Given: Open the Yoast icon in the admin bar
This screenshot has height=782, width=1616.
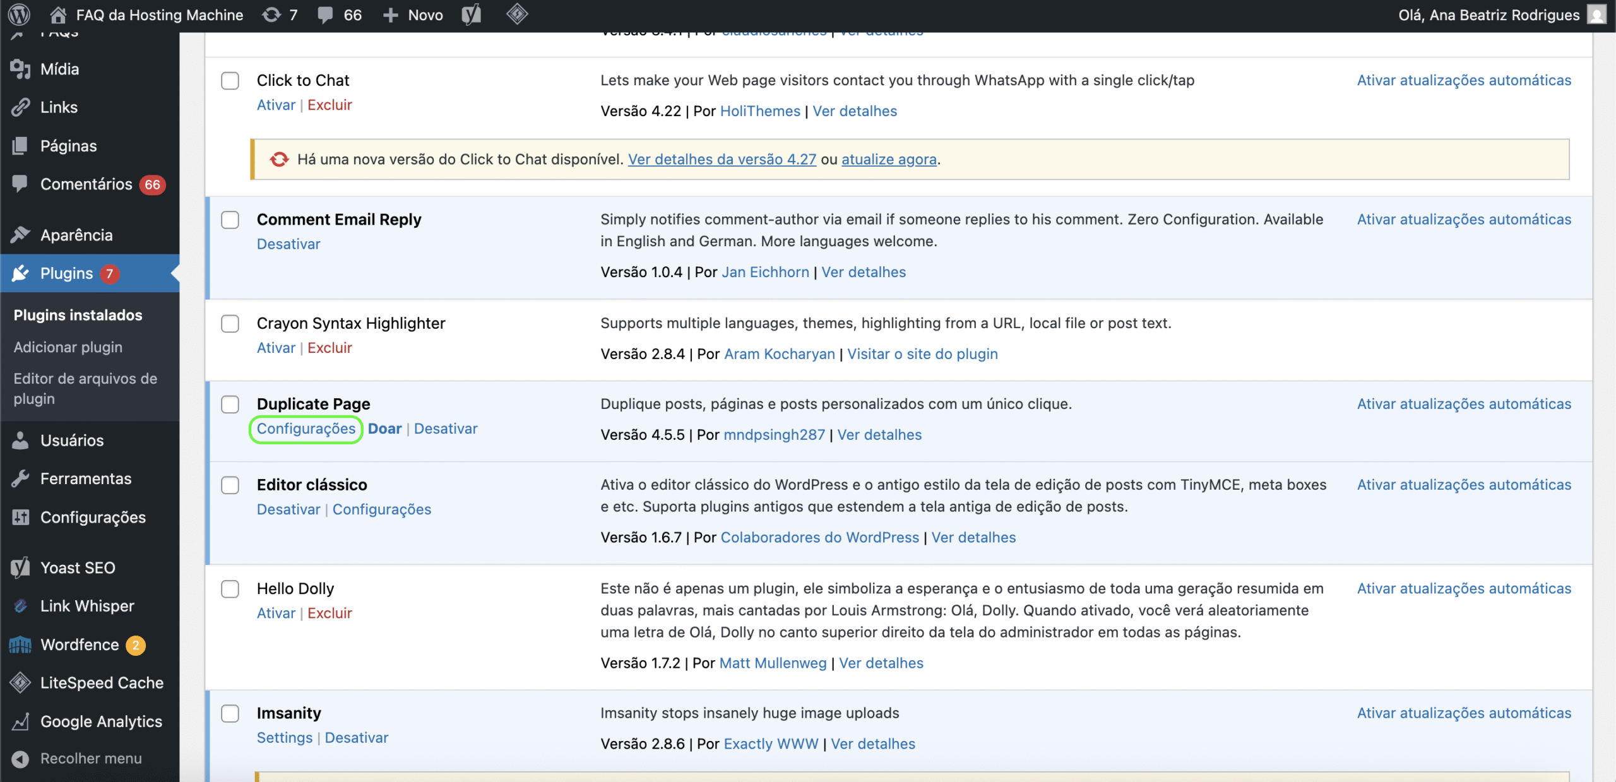Looking at the screenshot, I should 472,15.
